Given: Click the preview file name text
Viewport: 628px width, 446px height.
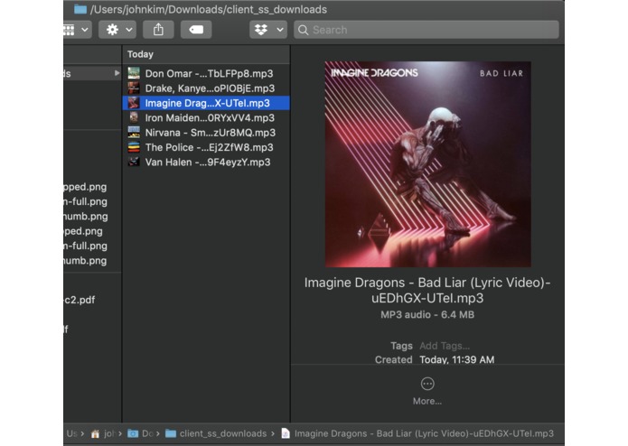Looking at the screenshot, I should point(427,291).
